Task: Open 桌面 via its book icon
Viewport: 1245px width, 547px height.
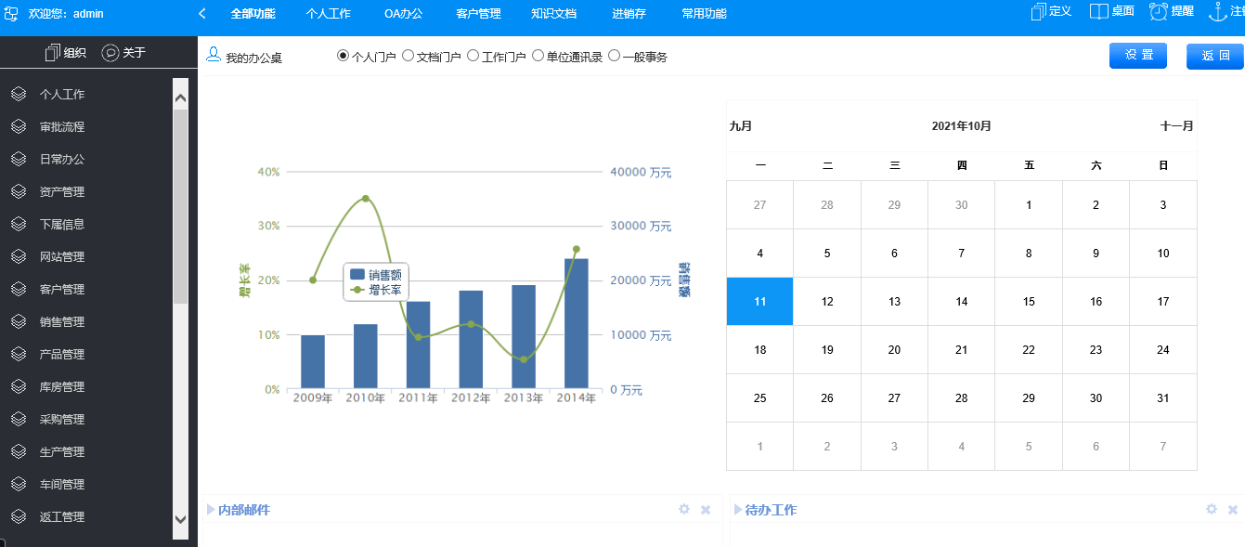Action: pos(1099,11)
